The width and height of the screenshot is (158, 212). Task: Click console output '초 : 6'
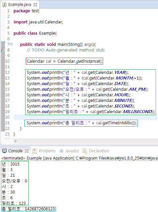click(x=7, y=198)
